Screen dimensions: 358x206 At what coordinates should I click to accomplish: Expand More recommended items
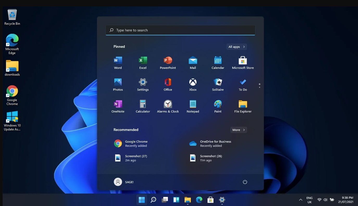239,130
